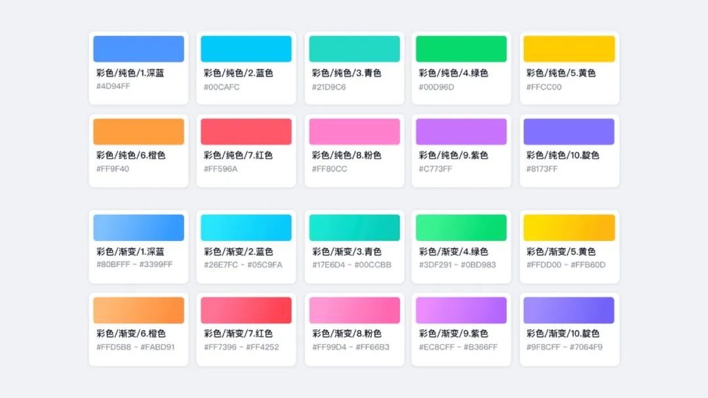708x398 pixels.
Task: Select the 粉色 solid swatch #FF80CC
Action: coord(354,130)
